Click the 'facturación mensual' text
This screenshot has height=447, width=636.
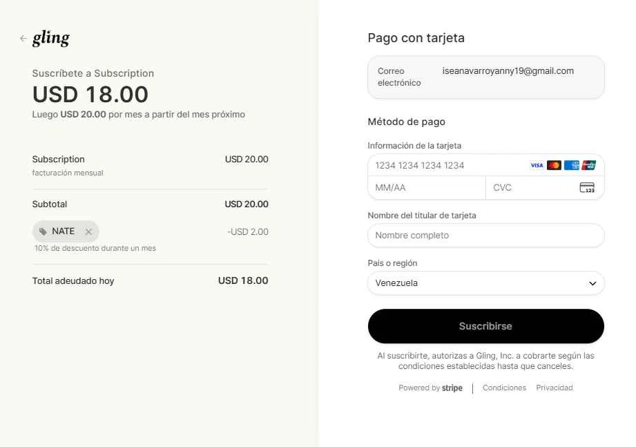(68, 173)
